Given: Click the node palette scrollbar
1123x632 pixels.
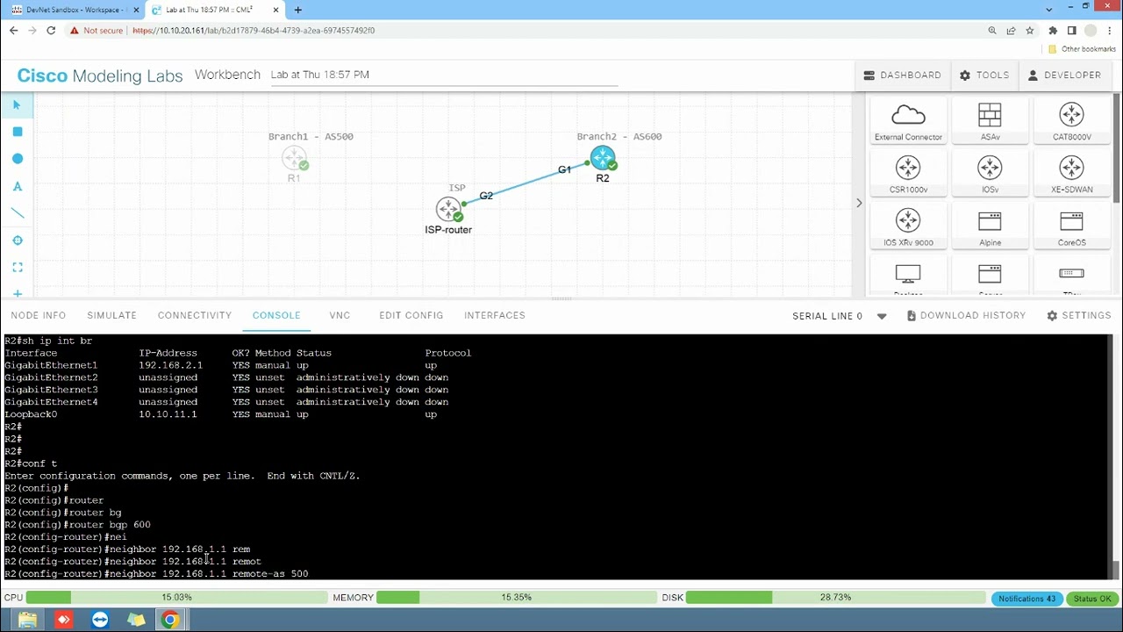Looking at the screenshot, I should click(x=1117, y=149).
